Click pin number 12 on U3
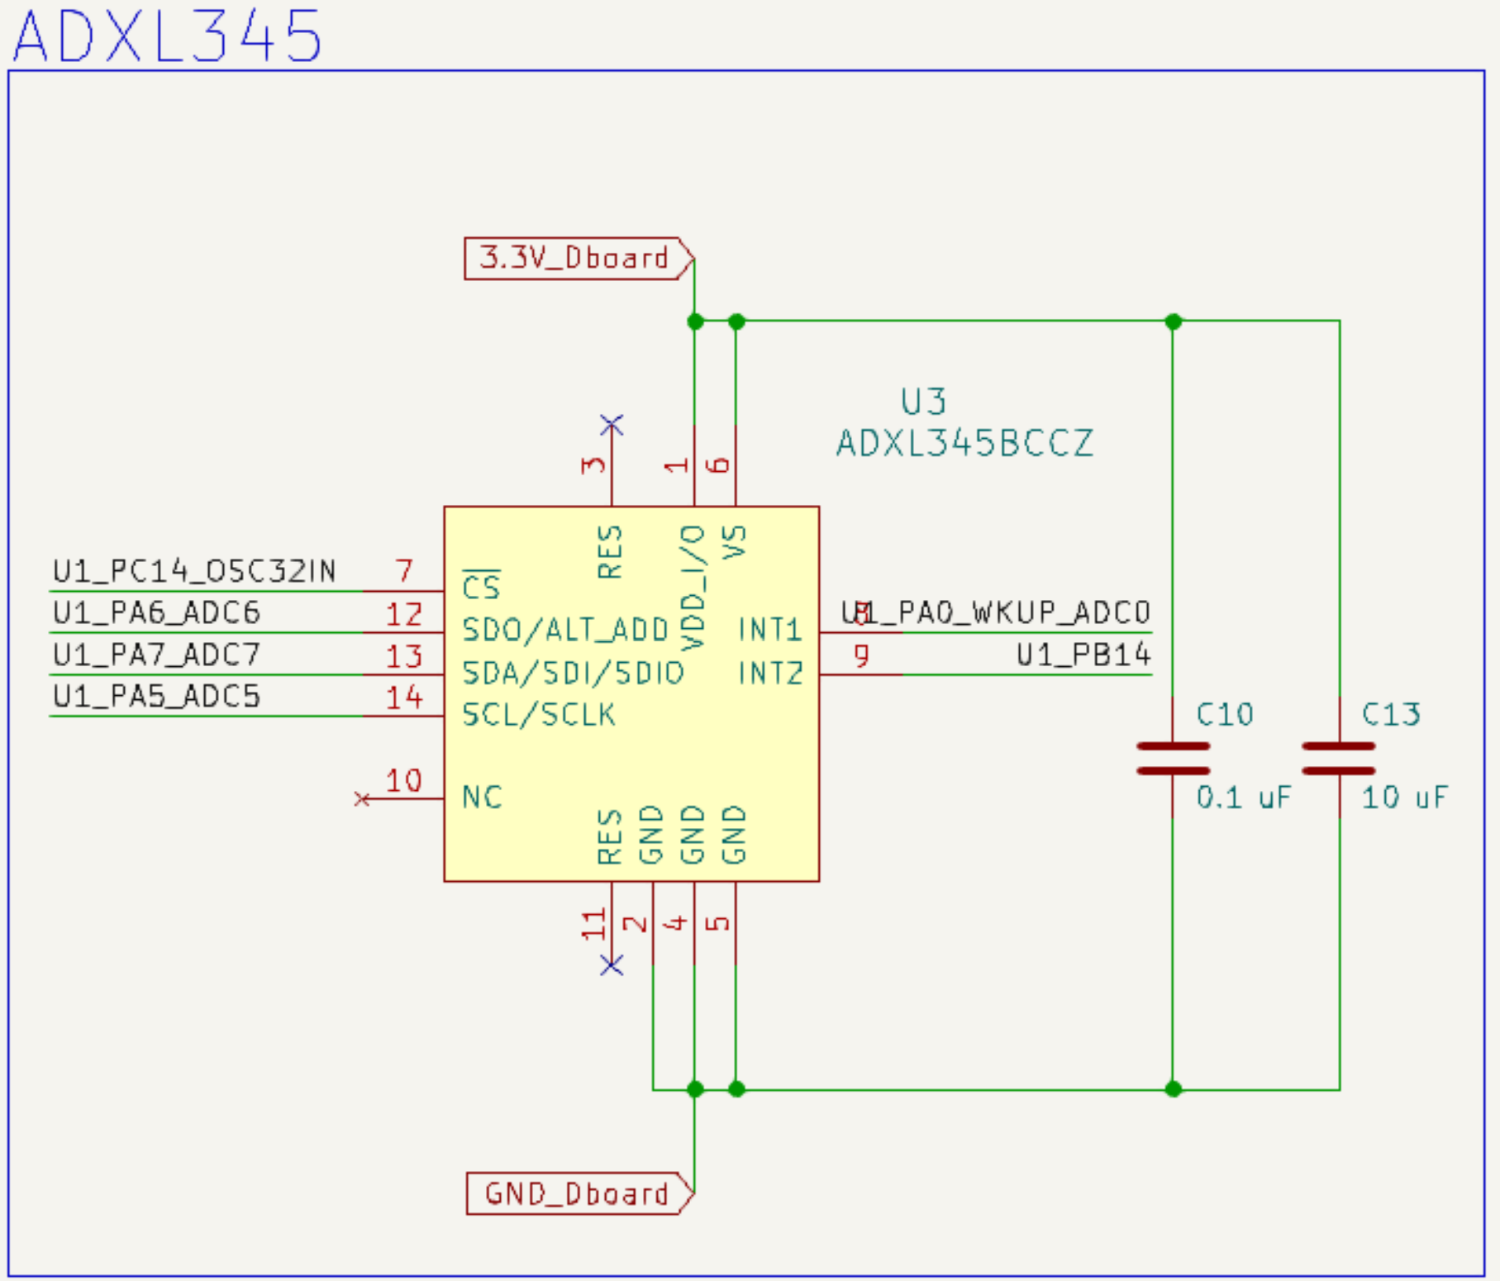The height and width of the screenshot is (1281, 1500). pyautogui.click(x=404, y=613)
